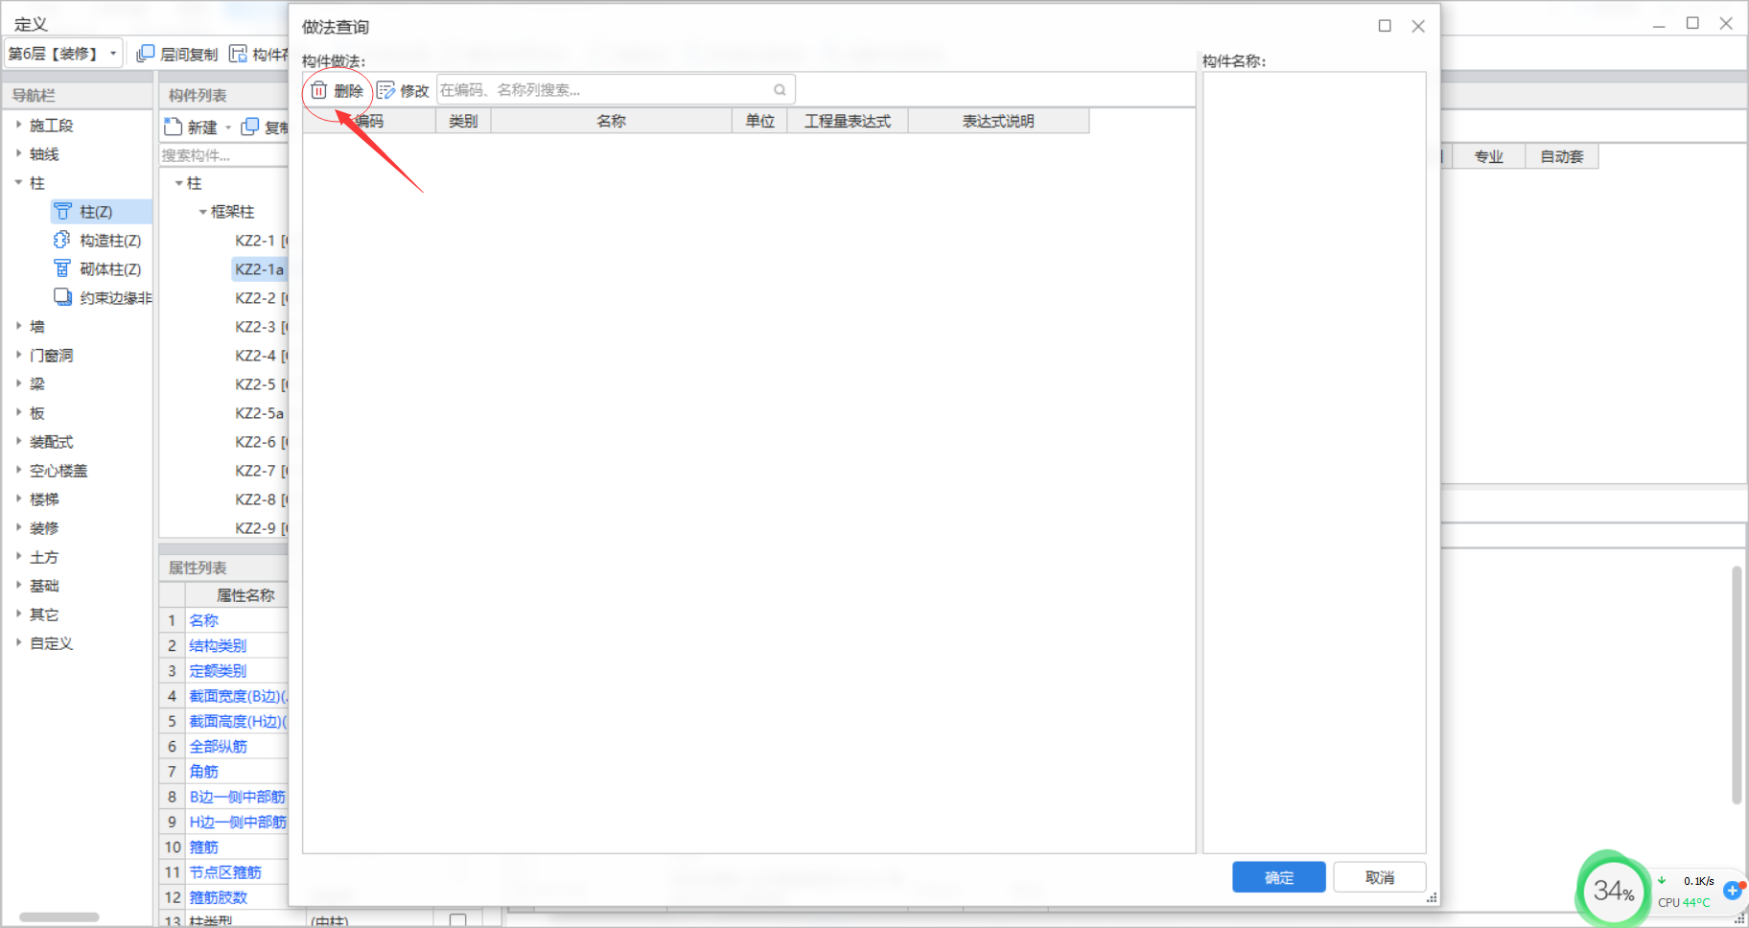Viewport: 1749px width, 928px height.
Task: Click the 复制 copy icon in 构件列表
Action: coord(250,127)
